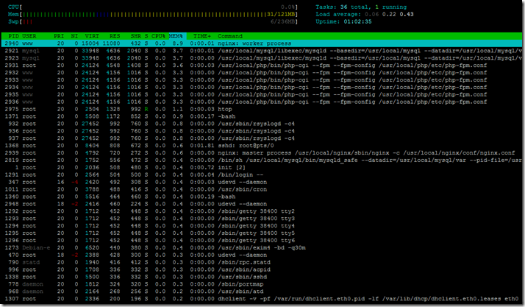Select the /usr/sbin/cron process row
The height and width of the screenshot is (307, 525).
pyautogui.click(x=262, y=189)
